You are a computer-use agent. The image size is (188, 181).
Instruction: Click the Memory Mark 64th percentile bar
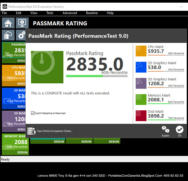point(166,104)
